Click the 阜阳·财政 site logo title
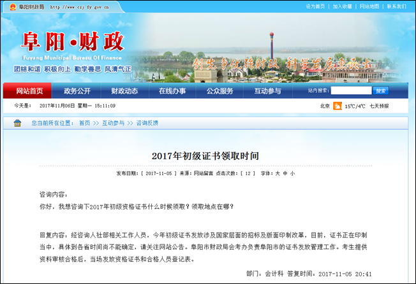The width and height of the screenshot is (416, 284). [73, 41]
